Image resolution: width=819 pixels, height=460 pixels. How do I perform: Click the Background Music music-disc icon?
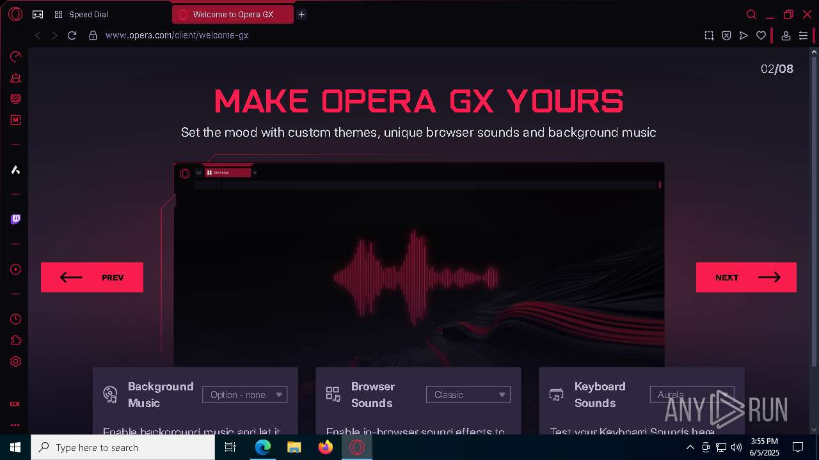coord(110,395)
